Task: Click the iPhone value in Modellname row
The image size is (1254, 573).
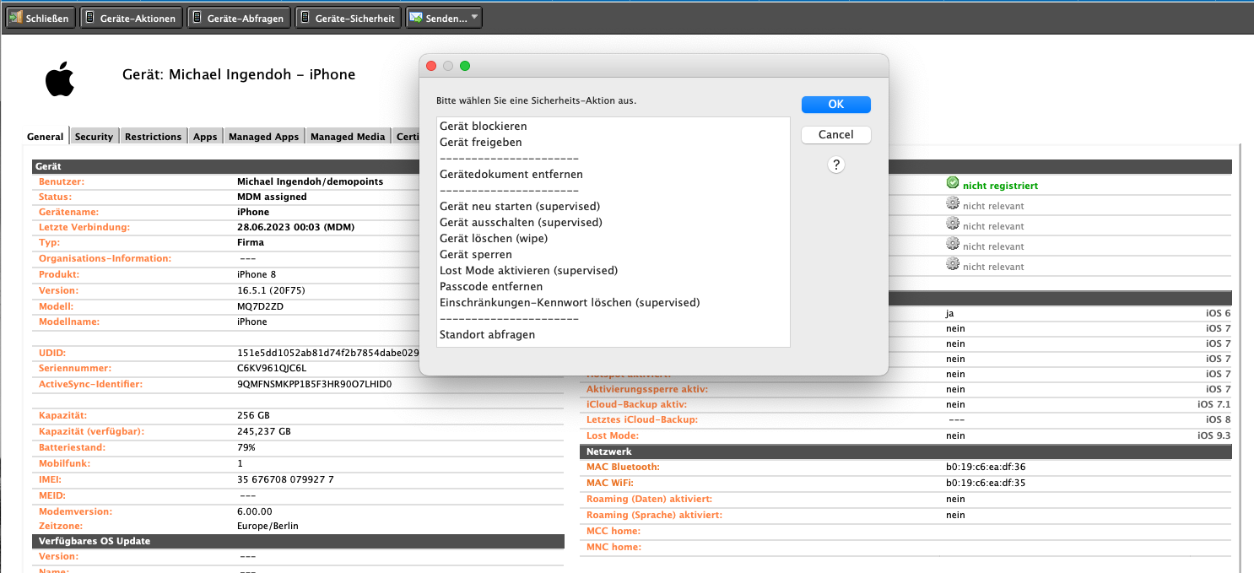Action: 252,322
